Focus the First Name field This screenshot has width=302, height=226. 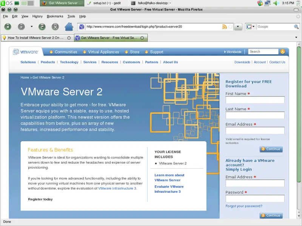[x=255, y=100]
